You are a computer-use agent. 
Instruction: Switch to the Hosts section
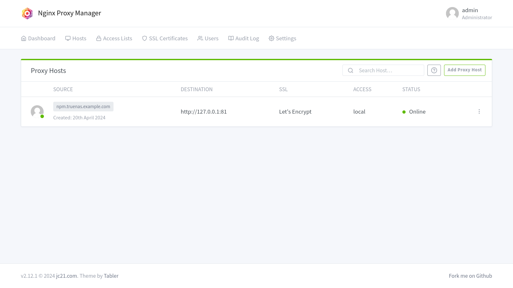(x=79, y=38)
